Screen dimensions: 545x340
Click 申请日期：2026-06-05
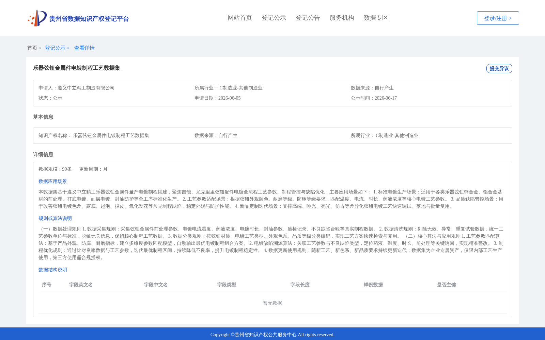(218, 98)
